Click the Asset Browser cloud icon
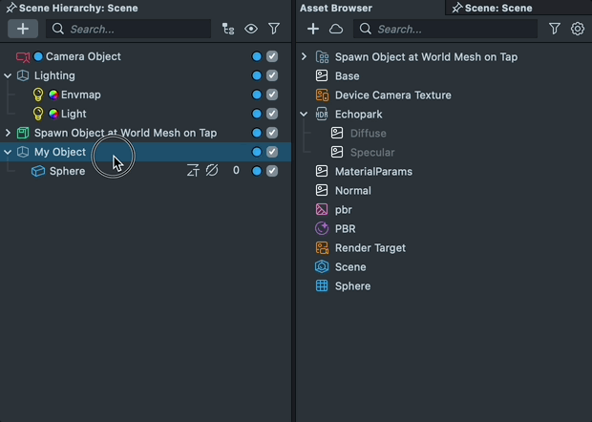This screenshot has height=422, width=592. [x=336, y=30]
